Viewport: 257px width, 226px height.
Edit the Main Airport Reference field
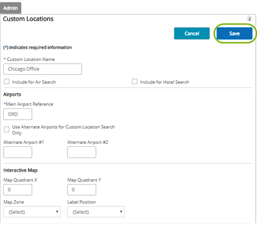coord(18,114)
